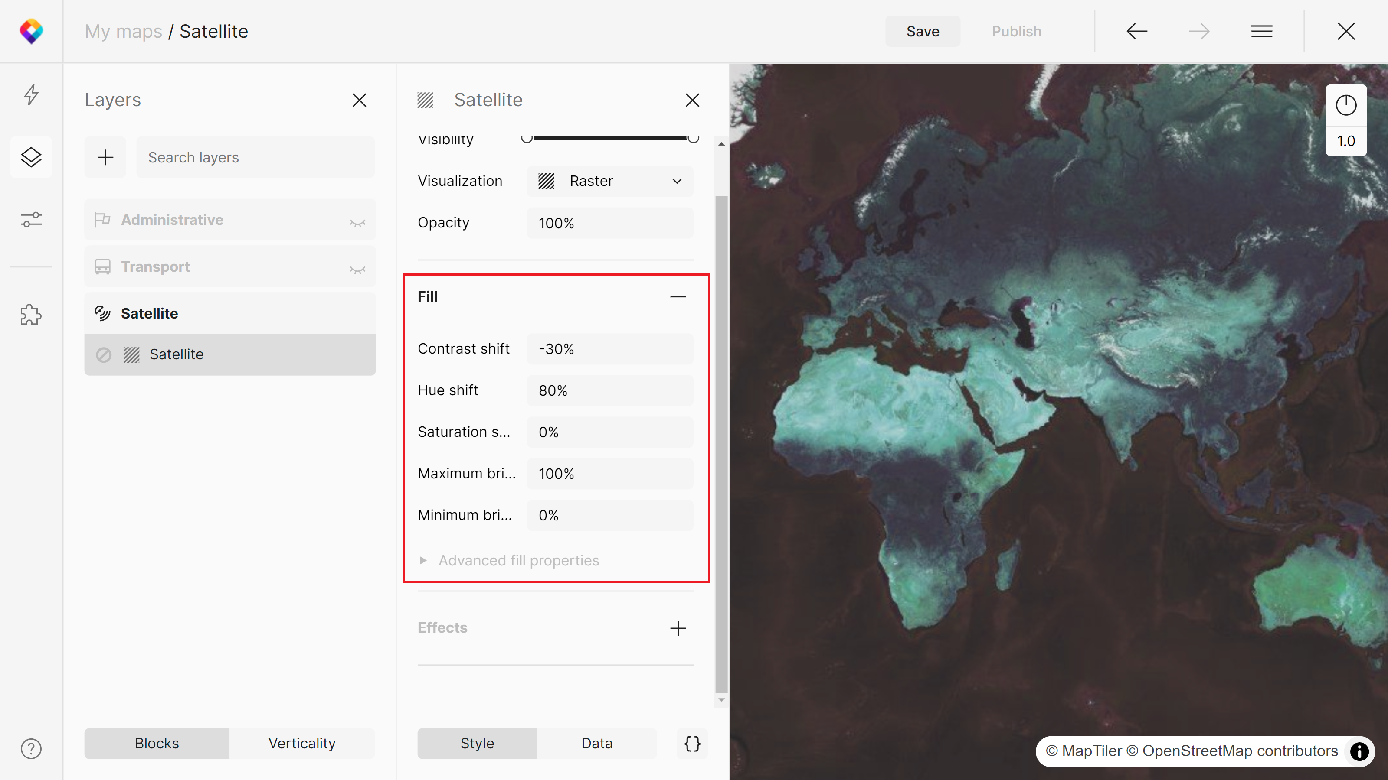Open the JSON code editor braces button
The height and width of the screenshot is (780, 1388).
click(692, 744)
